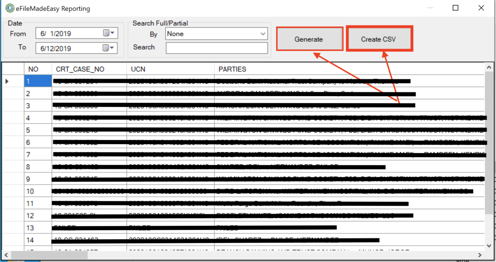Select row number 13 cell
This screenshot has height=262, width=496.
pyautogui.click(x=38, y=228)
